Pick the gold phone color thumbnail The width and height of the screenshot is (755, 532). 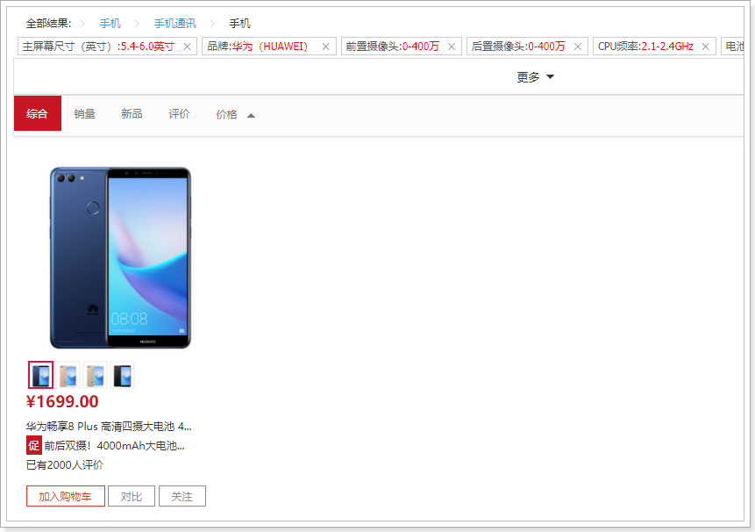95,376
